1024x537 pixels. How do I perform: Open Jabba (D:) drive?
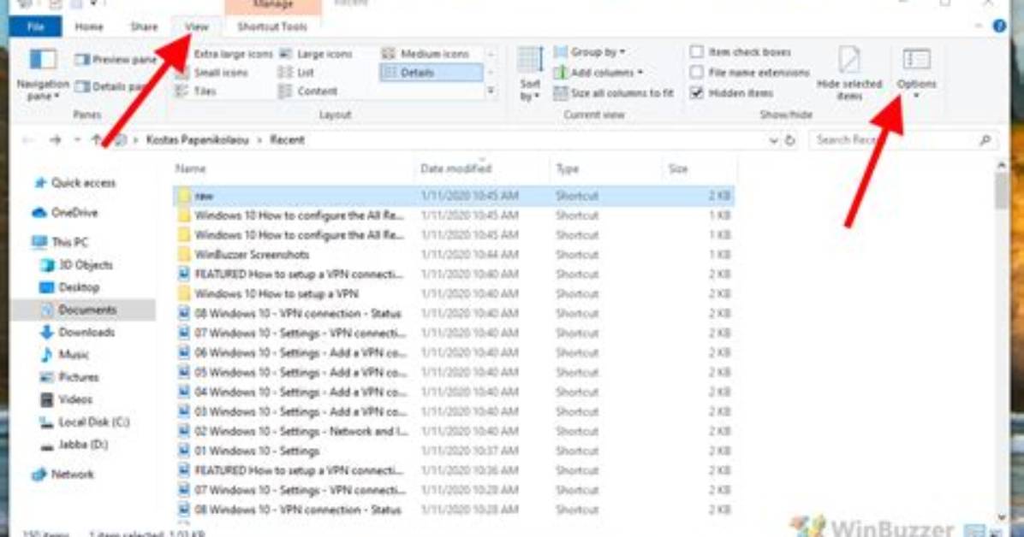pos(74,445)
